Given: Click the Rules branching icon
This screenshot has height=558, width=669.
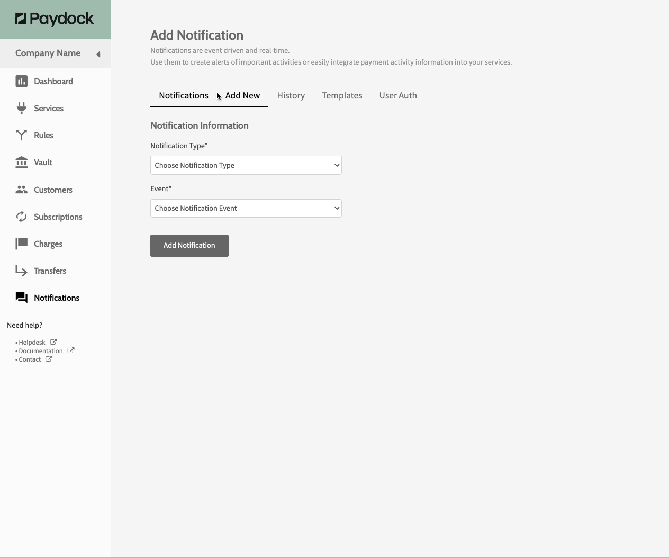Looking at the screenshot, I should coord(21,135).
